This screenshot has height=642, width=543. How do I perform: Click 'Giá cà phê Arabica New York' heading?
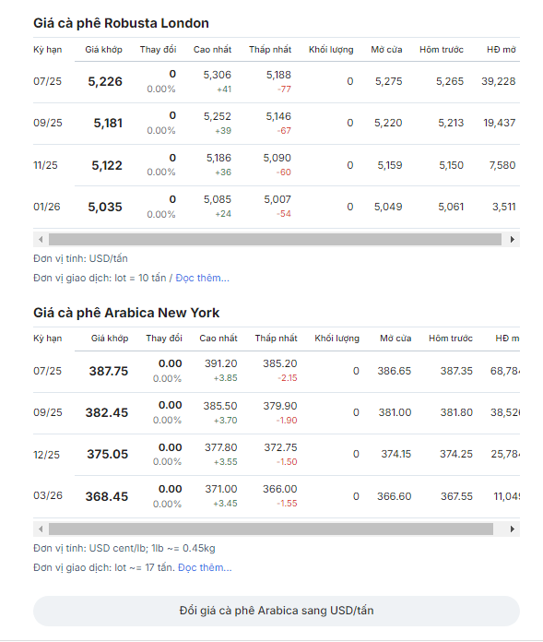(x=126, y=313)
